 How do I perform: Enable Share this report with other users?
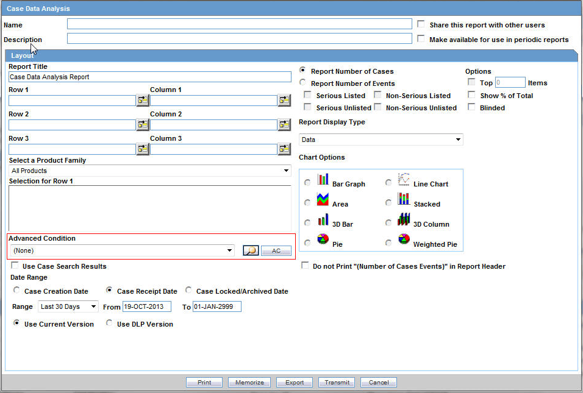(421, 24)
